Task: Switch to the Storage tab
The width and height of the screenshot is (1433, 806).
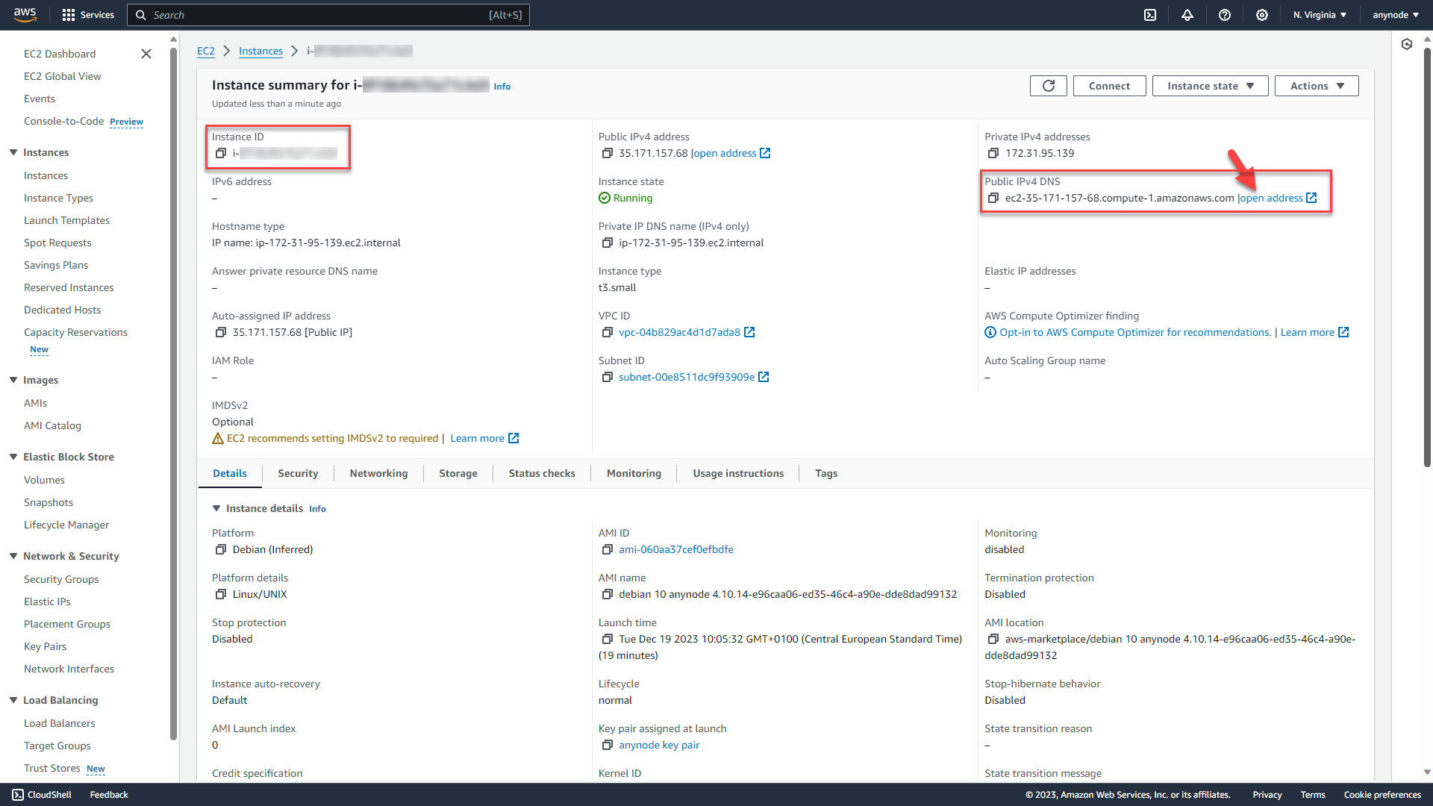Action: tap(458, 473)
